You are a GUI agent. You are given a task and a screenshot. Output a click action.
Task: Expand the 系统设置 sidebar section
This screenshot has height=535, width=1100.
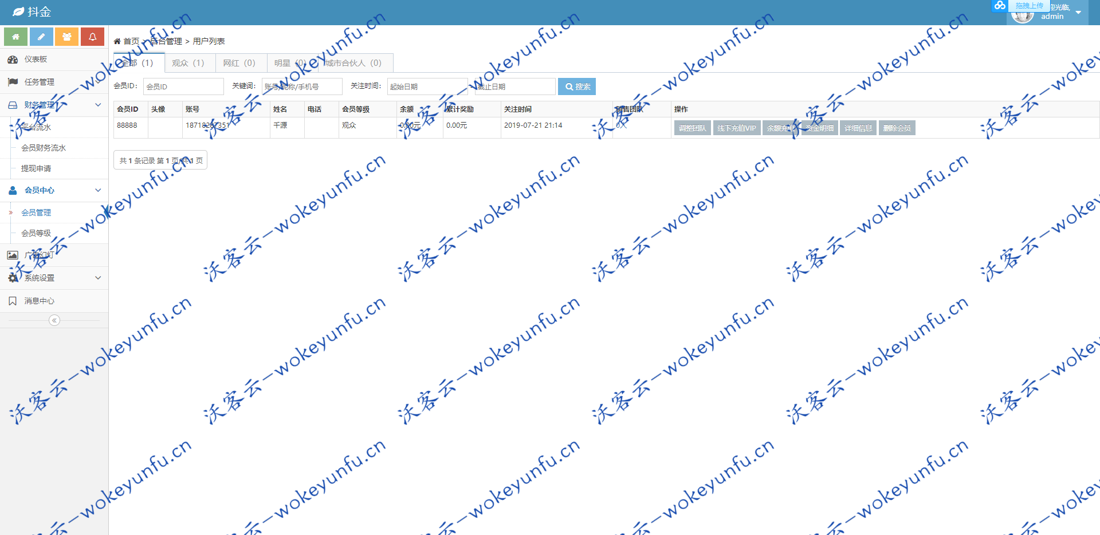[54, 278]
